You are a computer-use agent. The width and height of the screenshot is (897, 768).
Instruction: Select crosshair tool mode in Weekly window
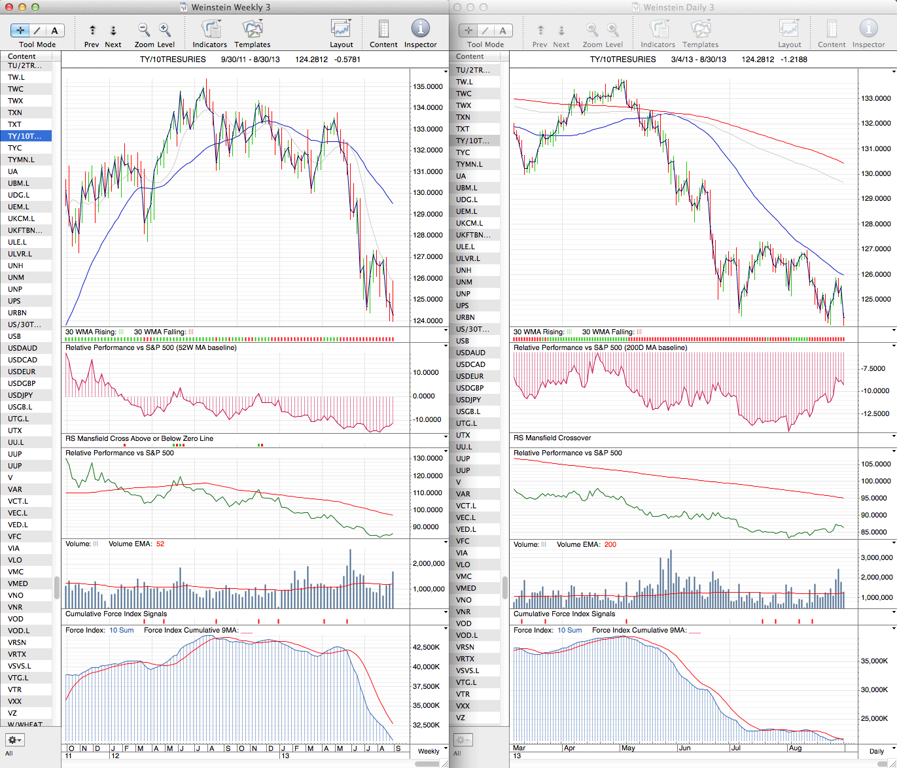coord(20,30)
